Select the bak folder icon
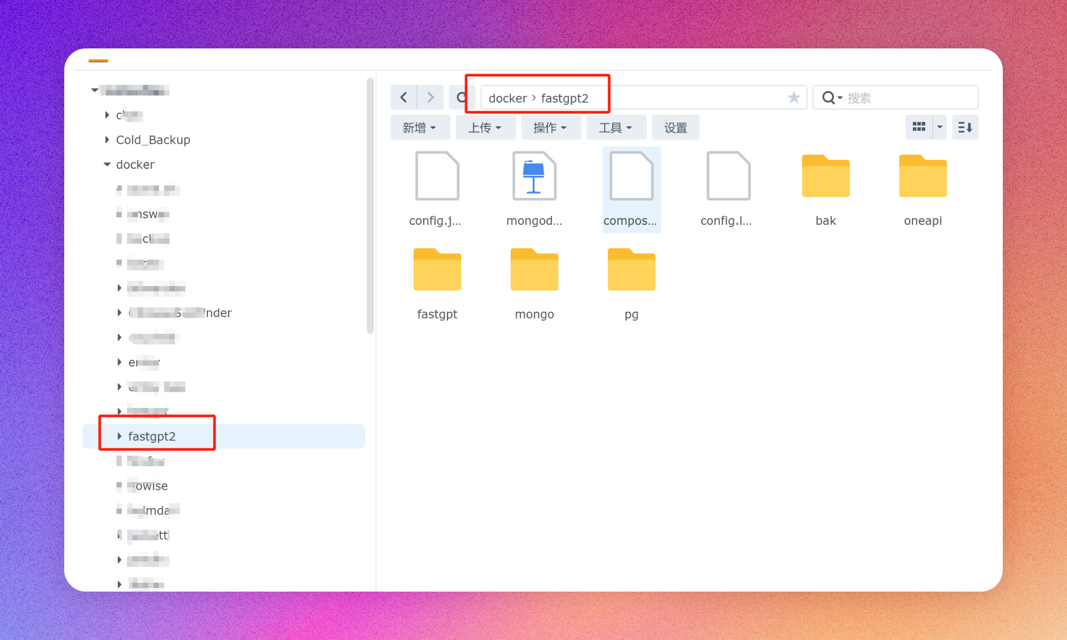Screen dimensions: 1067x640 click(x=825, y=176)
